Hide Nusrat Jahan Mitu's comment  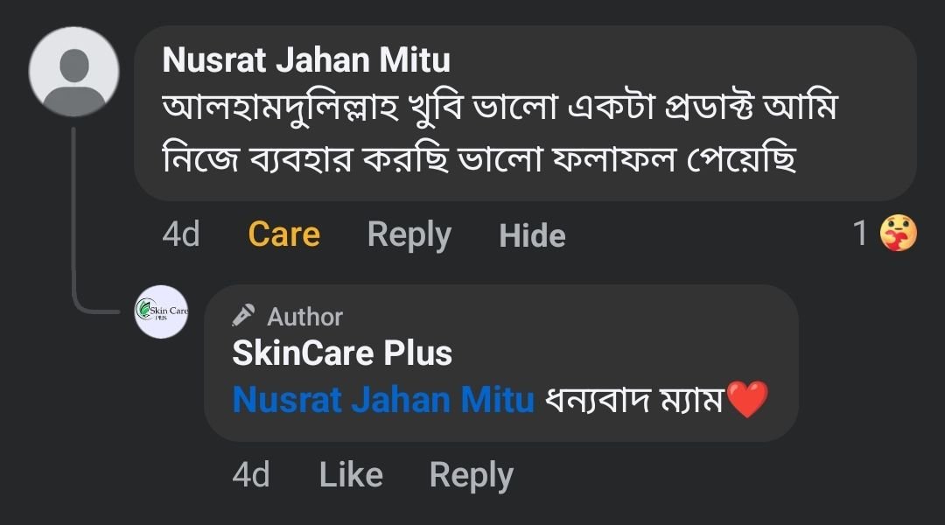[x=532, y=235]
